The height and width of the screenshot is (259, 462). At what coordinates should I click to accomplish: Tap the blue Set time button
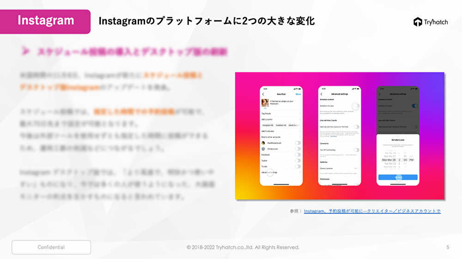[398, 177]
